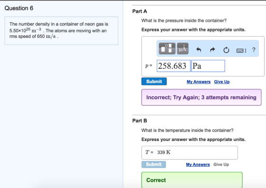Undo the last edit in Part A
The width and height of the screenshot is (266, 188).
click(x=199, y=50)
